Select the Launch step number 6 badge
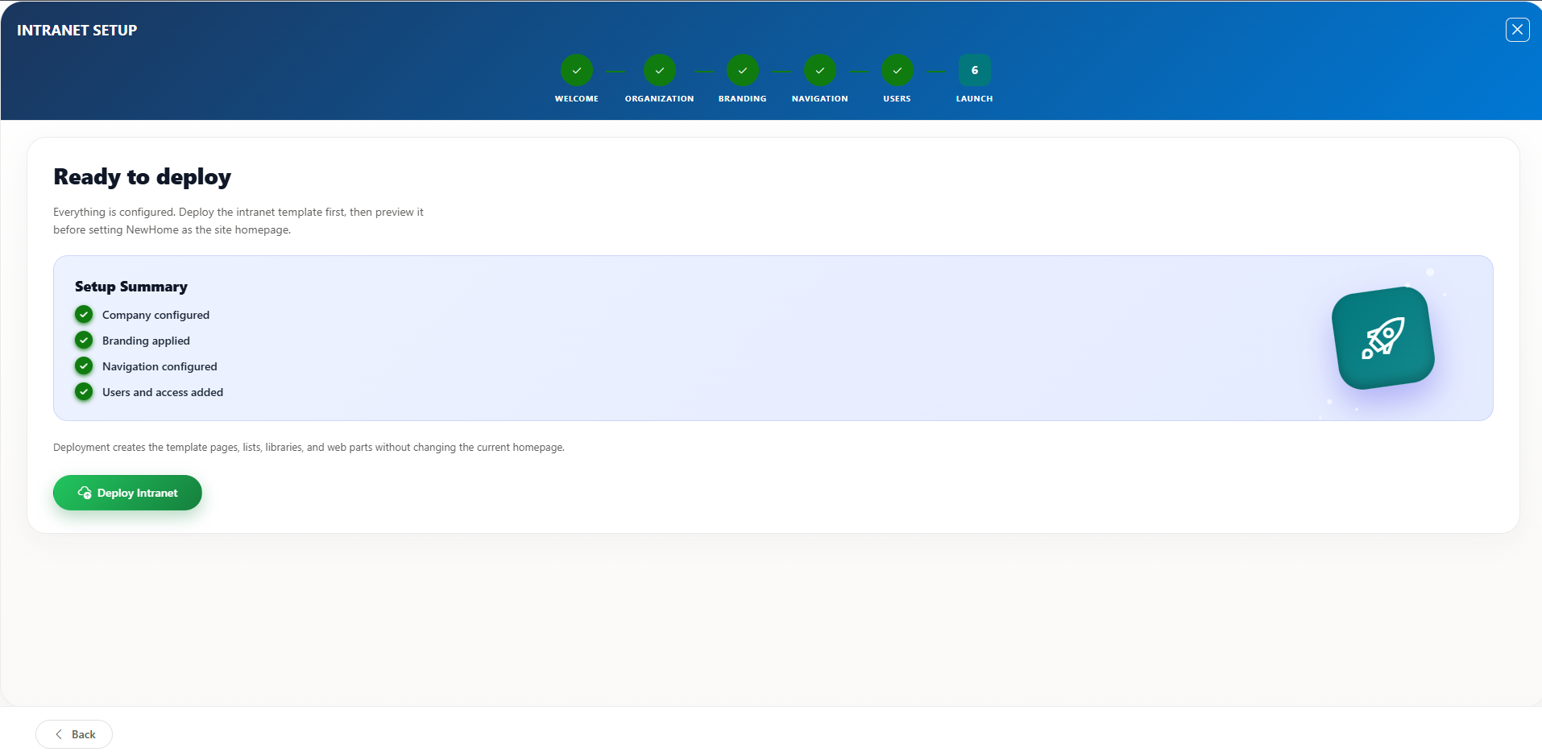 975,70
